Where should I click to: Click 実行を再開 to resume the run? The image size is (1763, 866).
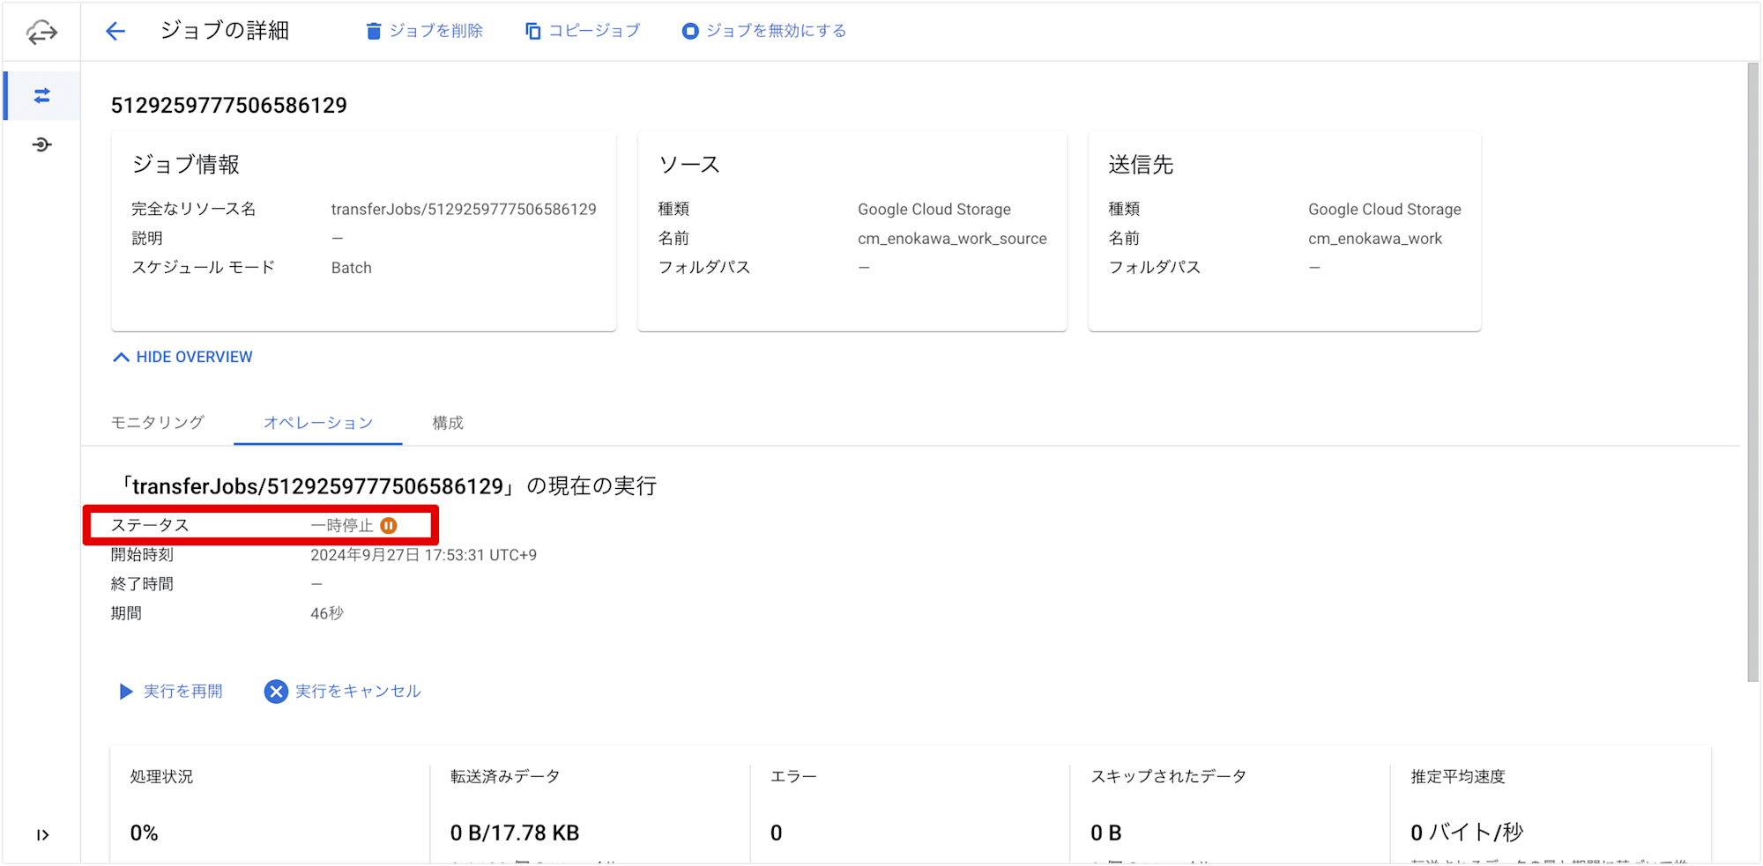[171, 692]
